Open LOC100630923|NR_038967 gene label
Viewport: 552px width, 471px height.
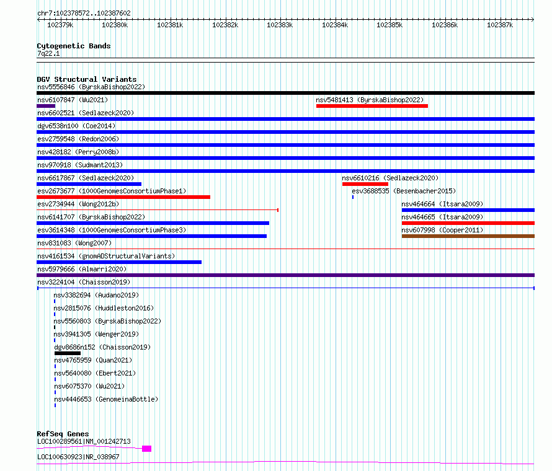[x=78, y=457]
